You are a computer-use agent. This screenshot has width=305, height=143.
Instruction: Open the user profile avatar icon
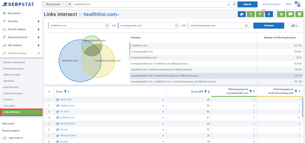point(299,4)
